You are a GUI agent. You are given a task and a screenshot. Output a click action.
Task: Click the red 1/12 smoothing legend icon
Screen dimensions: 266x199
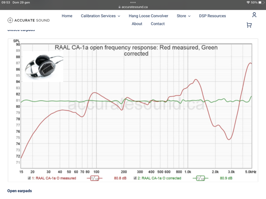click(x=94, y=178)
